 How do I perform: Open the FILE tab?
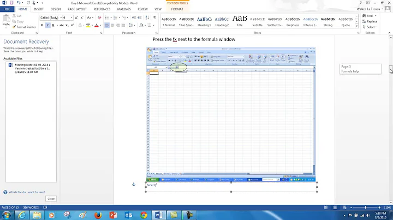(7, 9)
